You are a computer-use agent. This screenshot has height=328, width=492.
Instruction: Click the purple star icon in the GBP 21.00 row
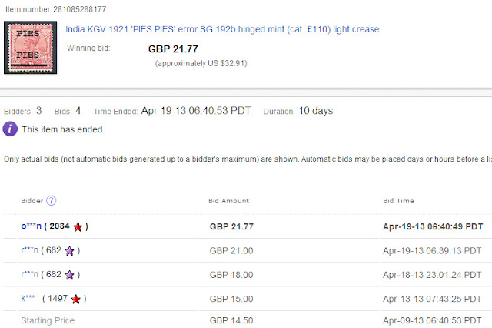pyautogui.click(x=70, y=251)
